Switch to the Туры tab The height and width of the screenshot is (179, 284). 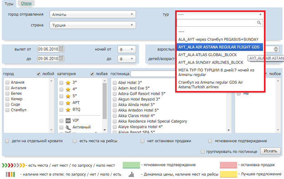coord(9,4)
